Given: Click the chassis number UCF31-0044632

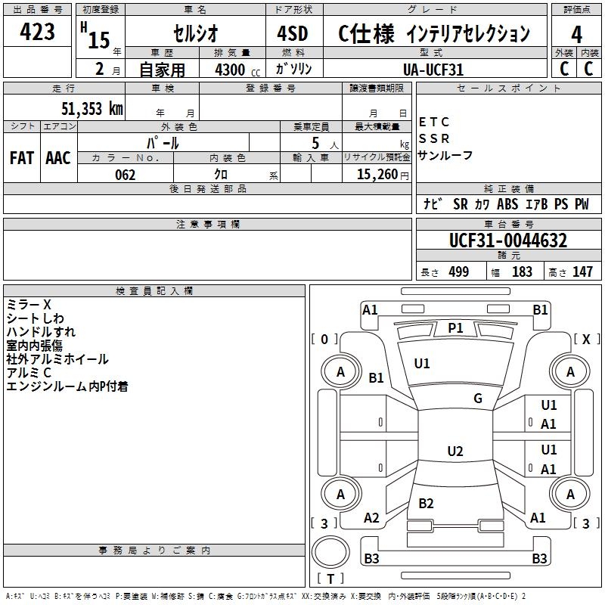Looking at the screenshot, I should click(x=507, y=241).
